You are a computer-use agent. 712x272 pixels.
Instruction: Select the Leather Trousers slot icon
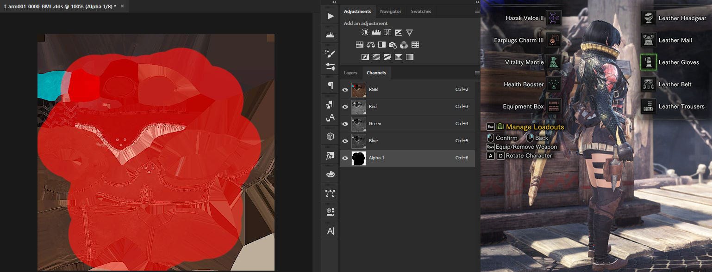pyautogui.click(x=649, y=107)
